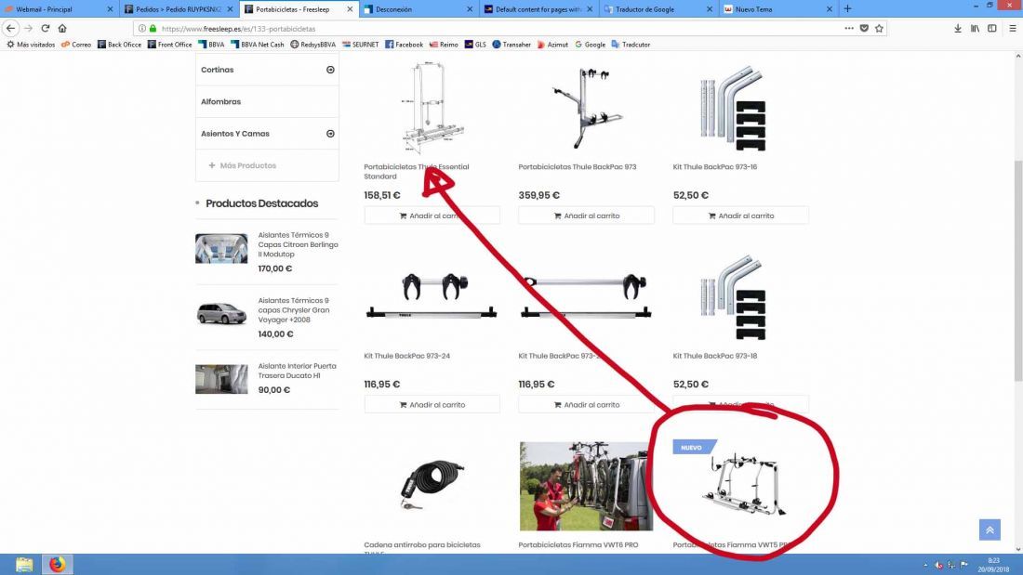The image size is (1023, 575).
Task: Click the anti-theft chain product image
Action: coord(432,487)
